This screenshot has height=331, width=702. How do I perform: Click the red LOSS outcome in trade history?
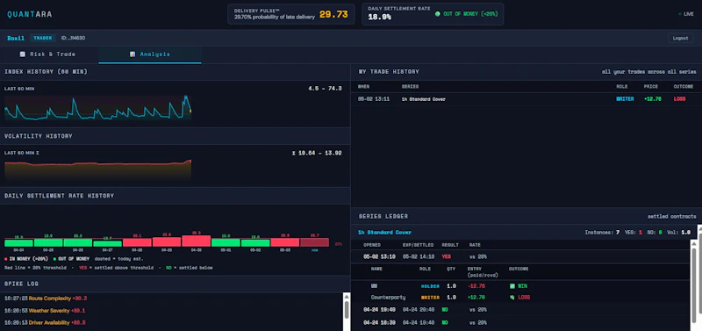coord(679,99)
